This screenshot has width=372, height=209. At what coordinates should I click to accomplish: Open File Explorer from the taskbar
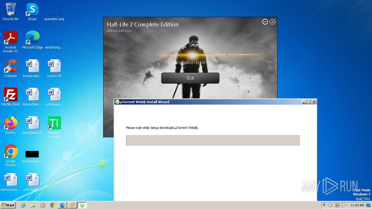click(33, 205)
